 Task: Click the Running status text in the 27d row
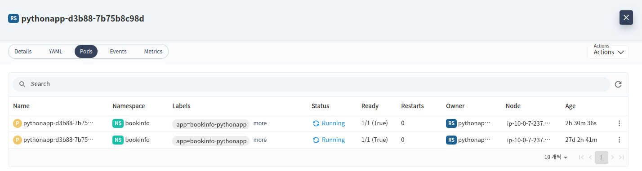(x=333, y=140)
